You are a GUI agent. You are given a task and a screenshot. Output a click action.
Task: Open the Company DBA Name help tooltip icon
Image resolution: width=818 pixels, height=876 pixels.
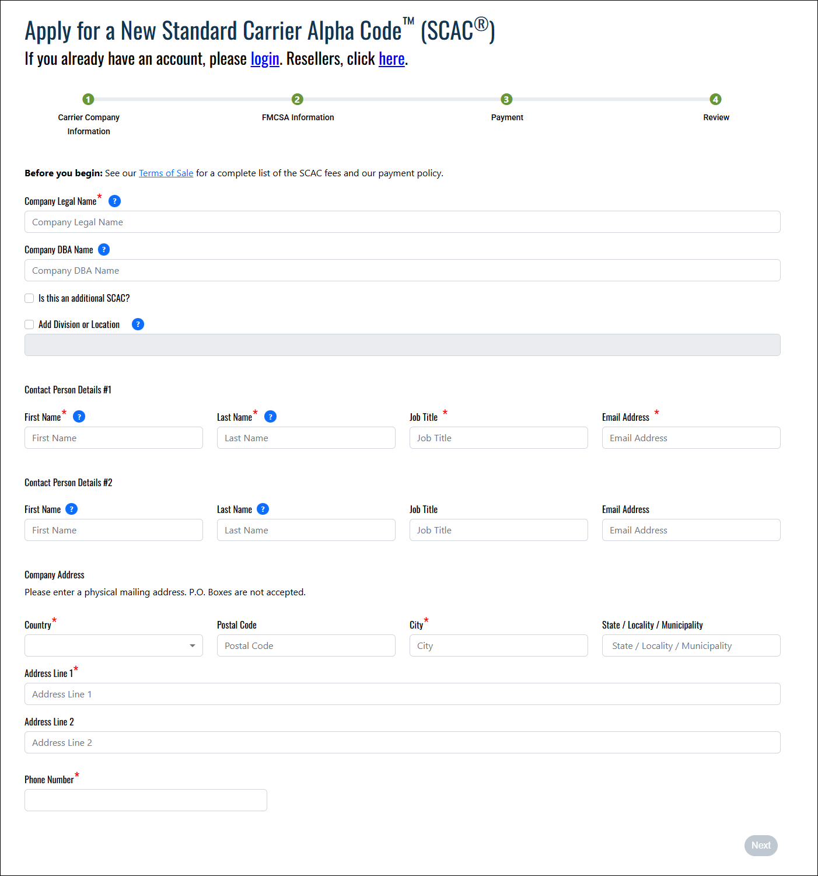(104, 250)
